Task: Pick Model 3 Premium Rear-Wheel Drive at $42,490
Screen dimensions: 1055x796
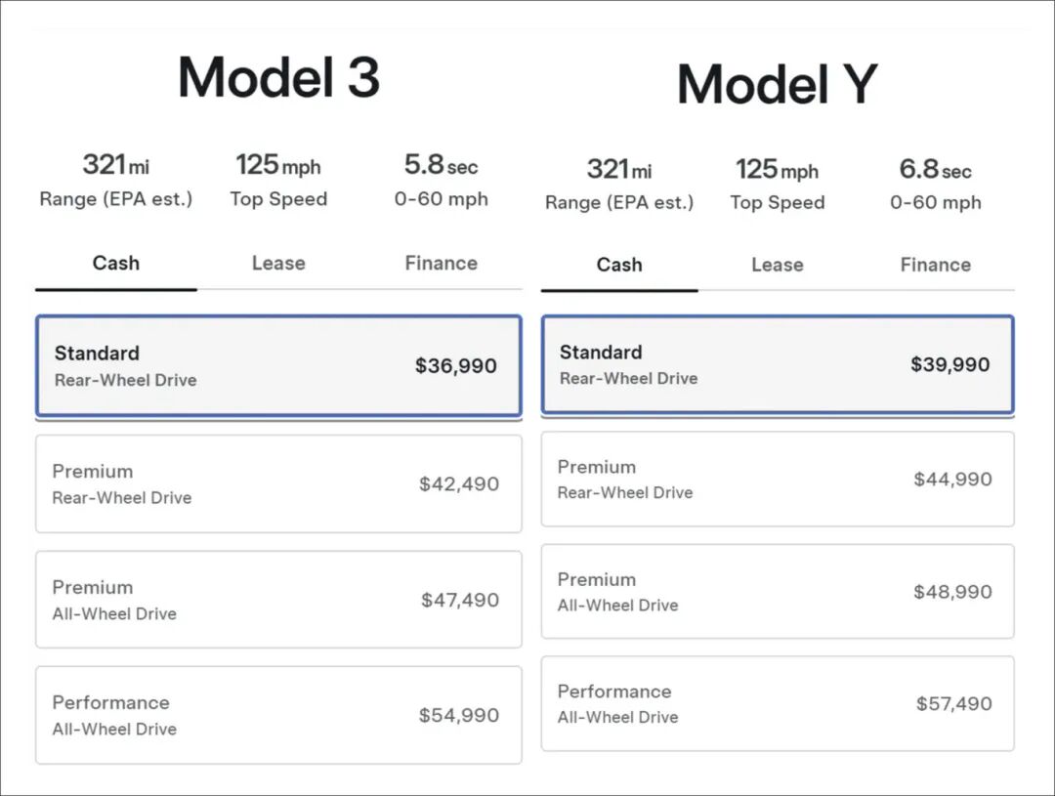Action: pyautogui.click(x=278, y=484)
